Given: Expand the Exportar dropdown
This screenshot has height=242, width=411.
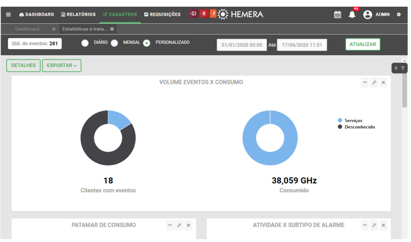Looking at the screenshot, I should tap(62, 66).
